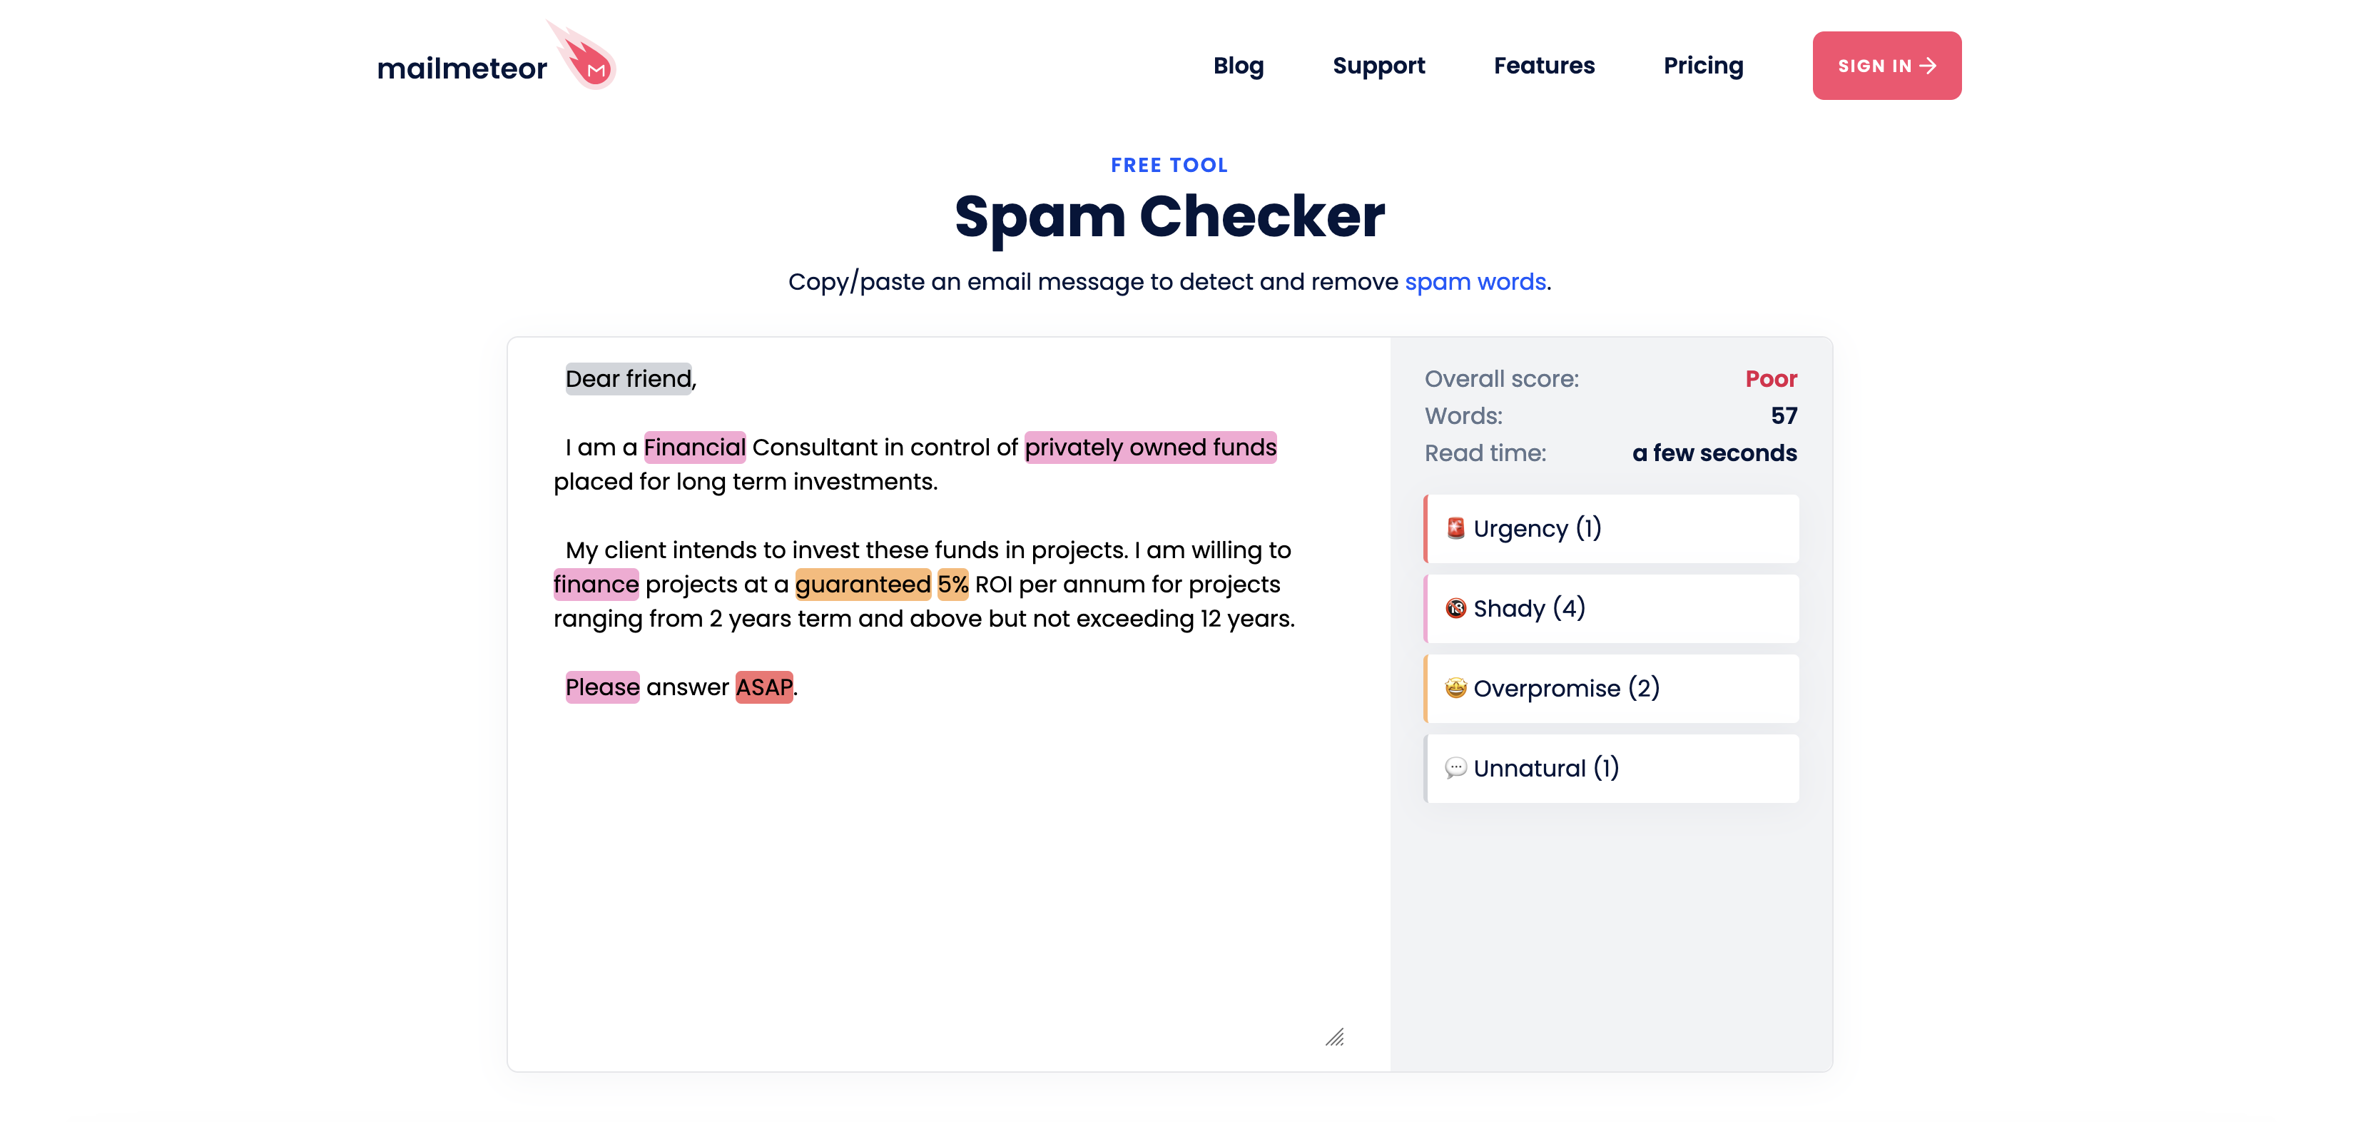Click the highlighted 'privately owned funds' phrase
This screenshot has width=2363, height=1122.
tap(1149, 448)
